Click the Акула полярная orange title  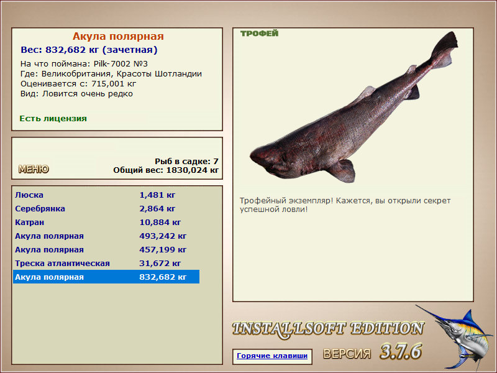(x=118, y=36)
